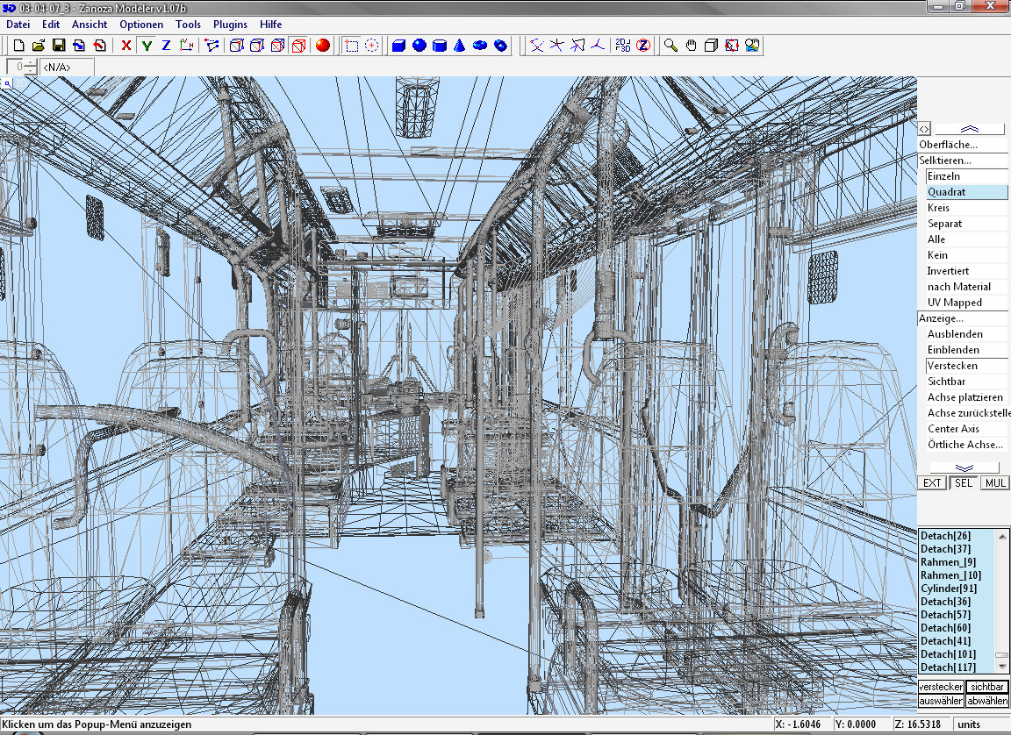Click the import icon with the blue arrow

coord(79,45)
